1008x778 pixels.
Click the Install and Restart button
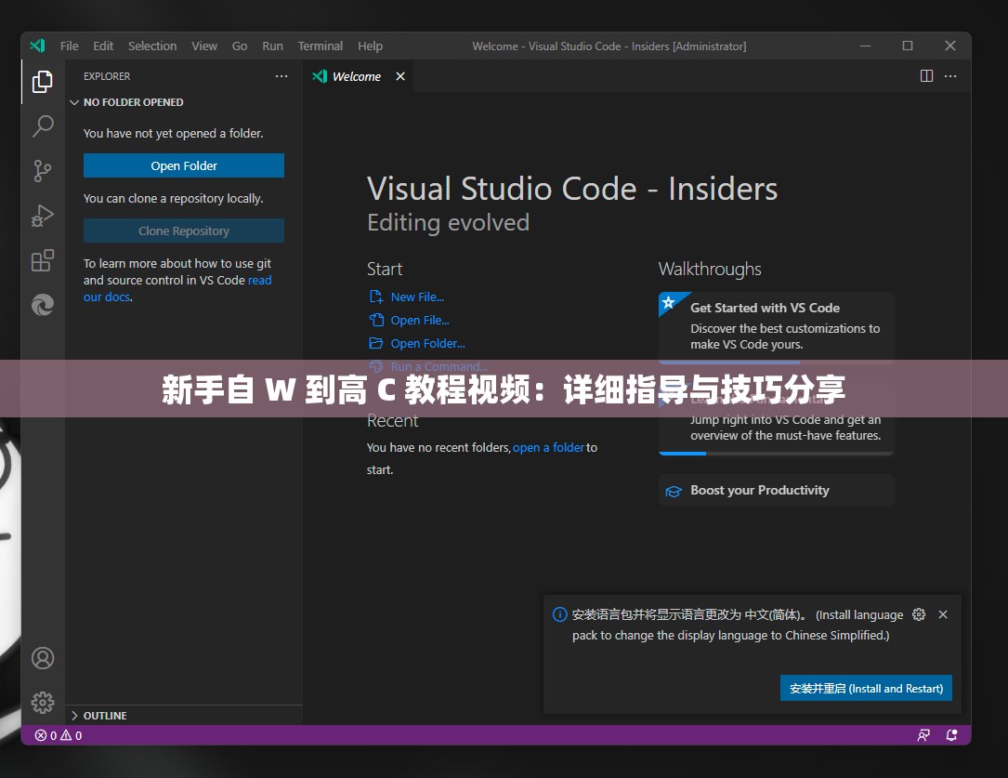[866, 689]
